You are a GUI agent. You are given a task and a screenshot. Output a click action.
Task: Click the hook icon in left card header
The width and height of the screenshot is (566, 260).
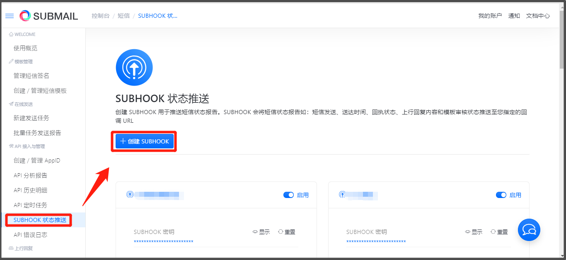pyautogui.click(x=130, y=194)
